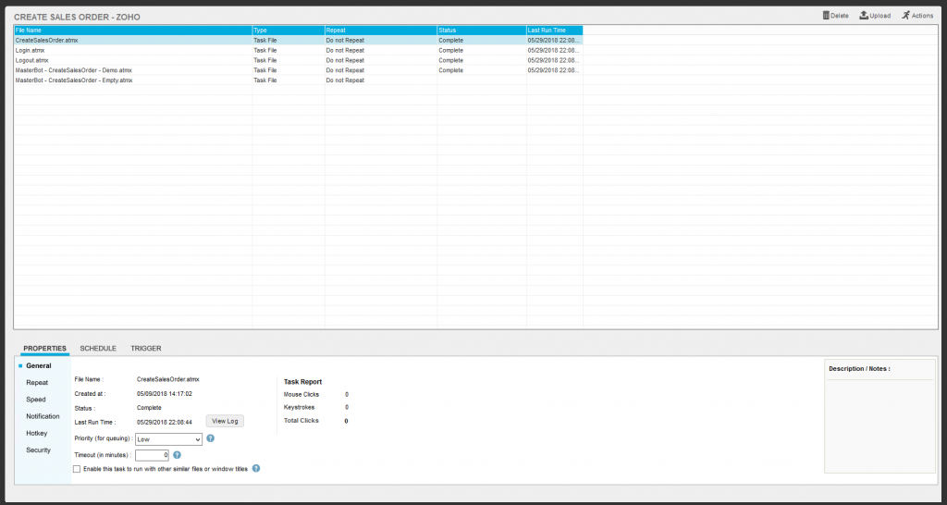Select the Logout.atmx file row
The image size is (947, 505).
pos(299,60)
